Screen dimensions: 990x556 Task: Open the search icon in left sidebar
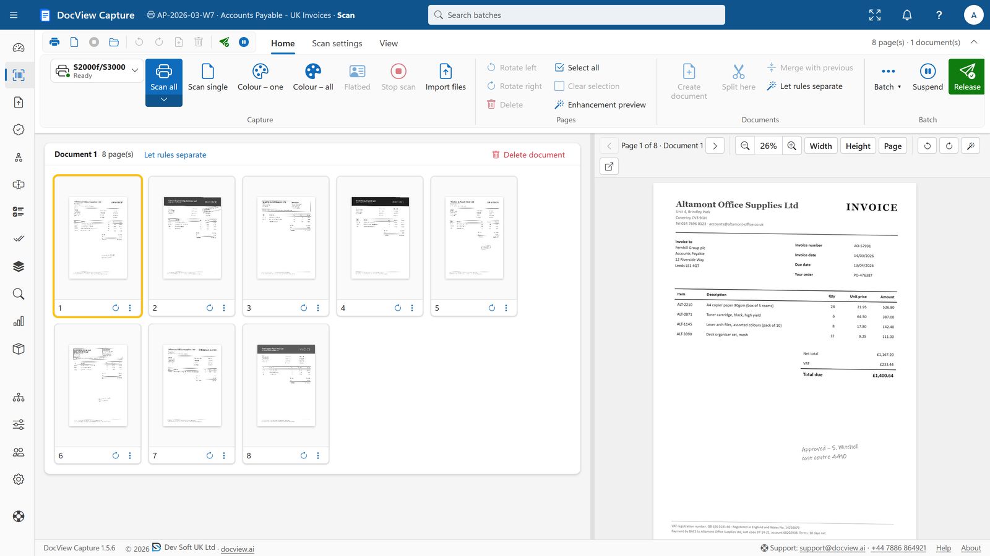pyautogui.click(x=19, y=294)
